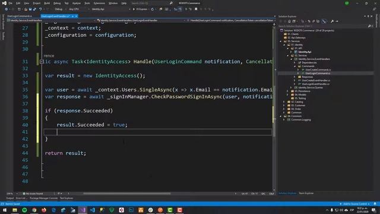
Task: Toggle Solution Explorer Track Active Item button
Action: [x=324, y=21]
